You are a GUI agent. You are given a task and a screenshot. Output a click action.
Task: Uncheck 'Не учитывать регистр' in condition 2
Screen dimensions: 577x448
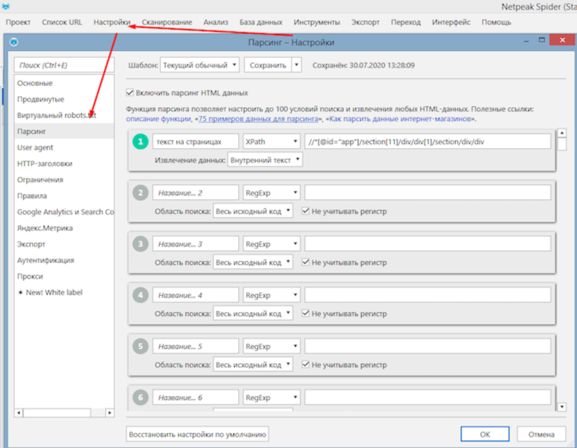(305, 211)
